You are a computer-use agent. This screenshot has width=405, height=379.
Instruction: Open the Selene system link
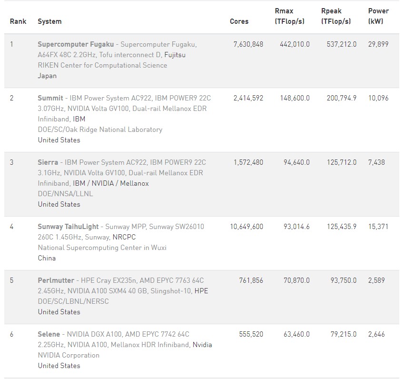point(49,334)
